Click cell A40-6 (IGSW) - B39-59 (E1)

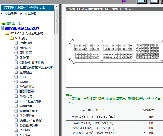click(93, 133)
